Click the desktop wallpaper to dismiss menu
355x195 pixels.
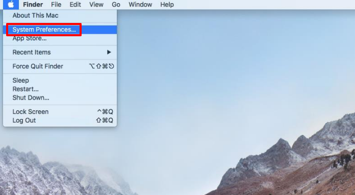coord(226,79)
